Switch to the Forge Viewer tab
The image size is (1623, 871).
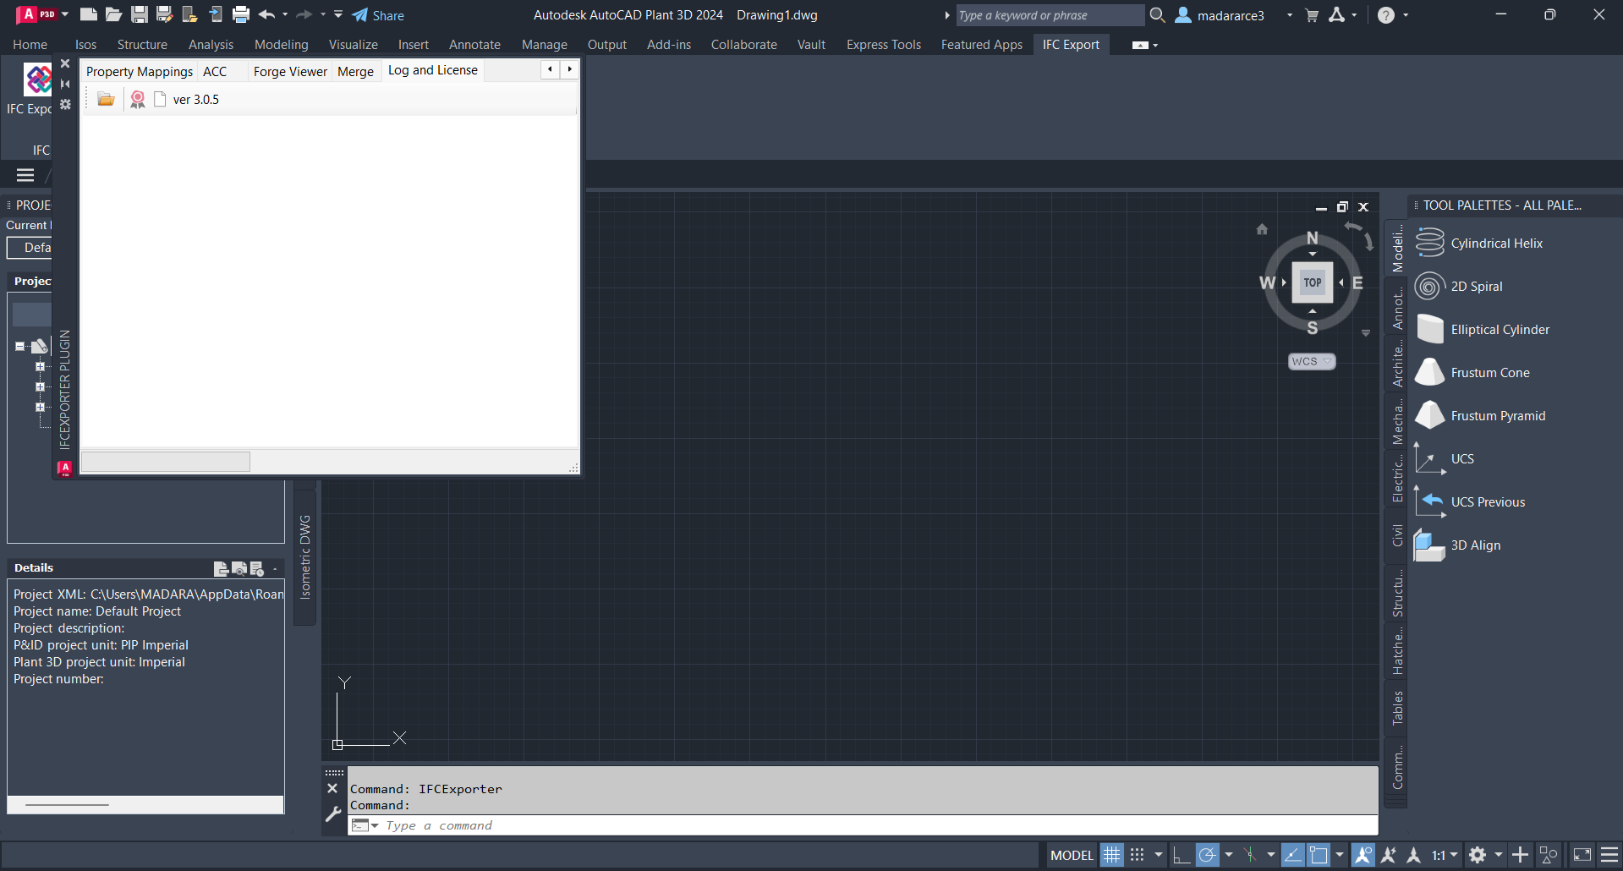pos(290,72)
